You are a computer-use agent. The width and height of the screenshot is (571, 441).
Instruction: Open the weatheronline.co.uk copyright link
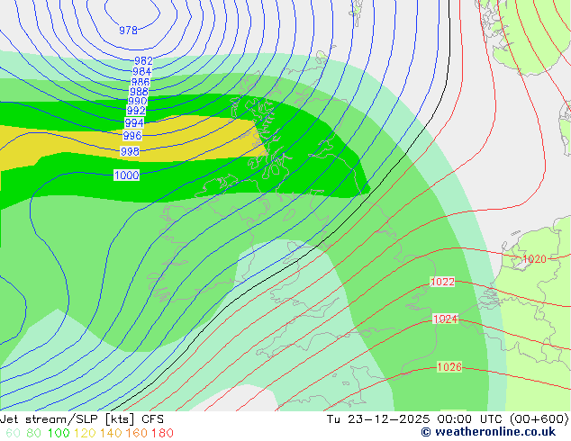pyautogui.click(x=488, y=432)
